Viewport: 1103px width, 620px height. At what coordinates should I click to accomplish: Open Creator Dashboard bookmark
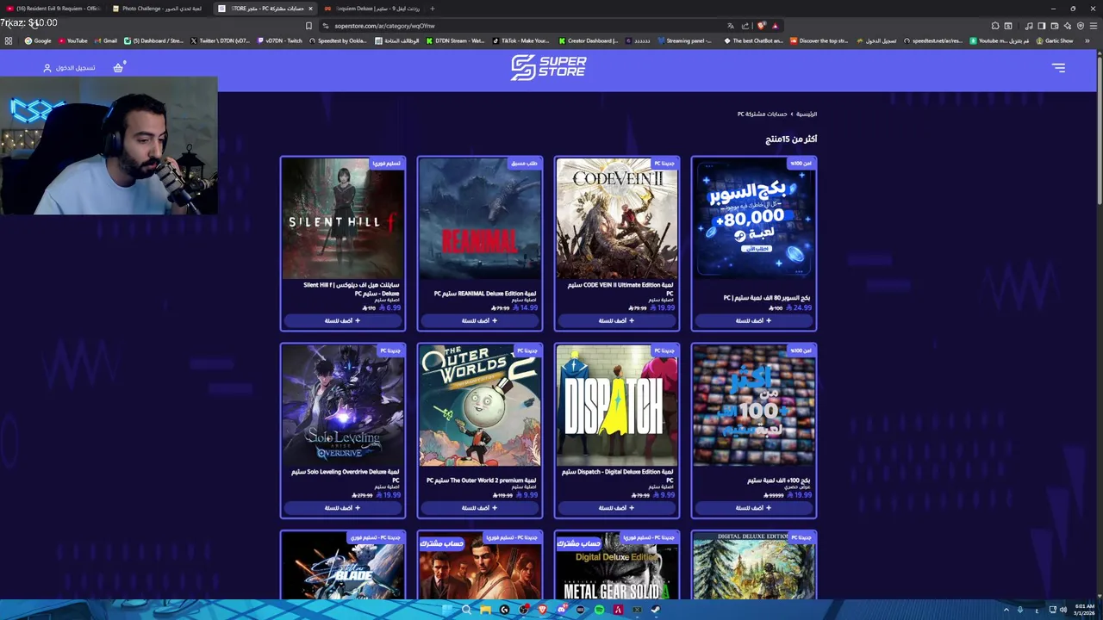(x=589, y=40)
